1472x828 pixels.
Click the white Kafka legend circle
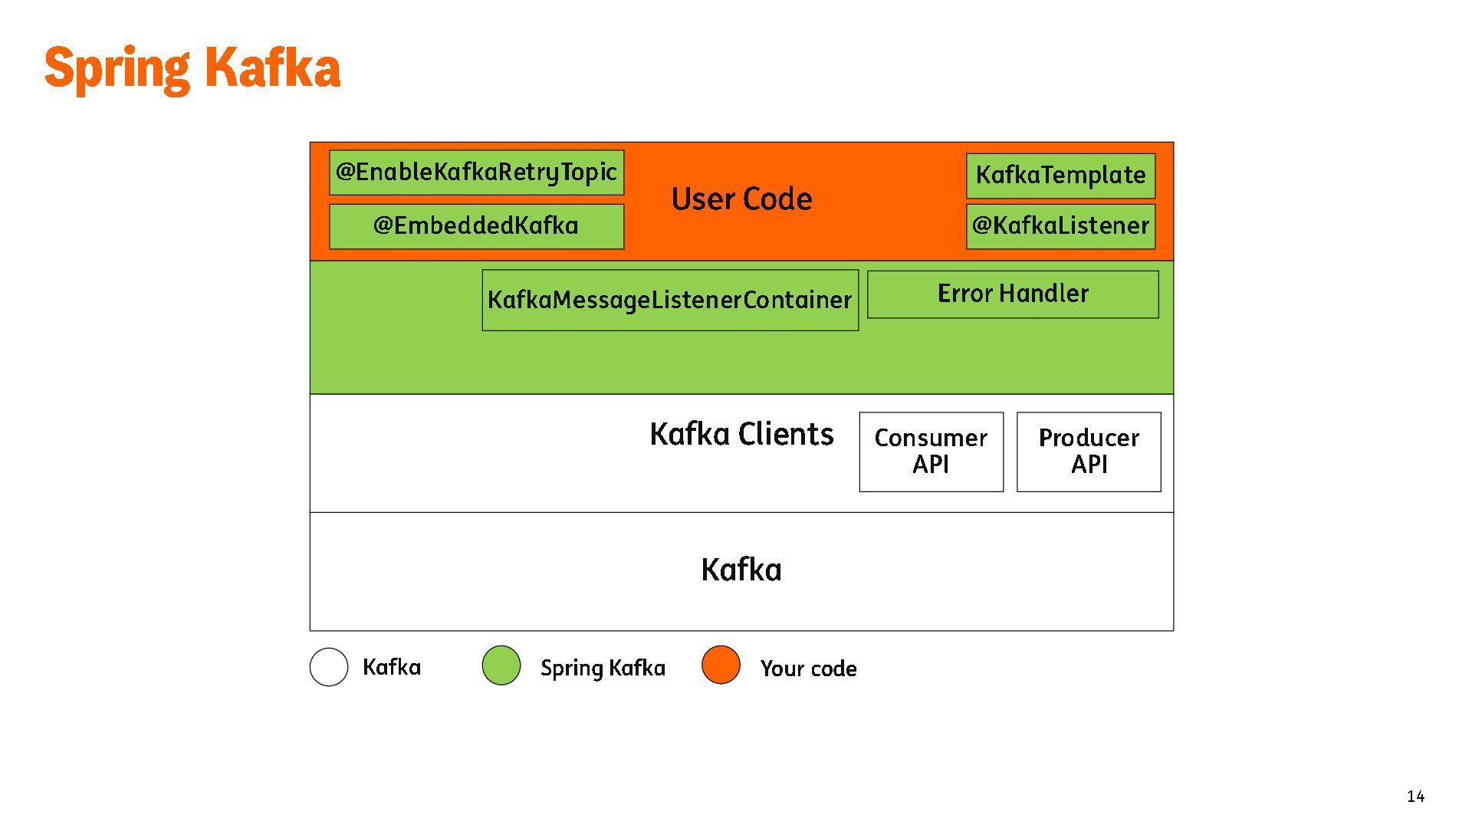[x=329, y=667]
